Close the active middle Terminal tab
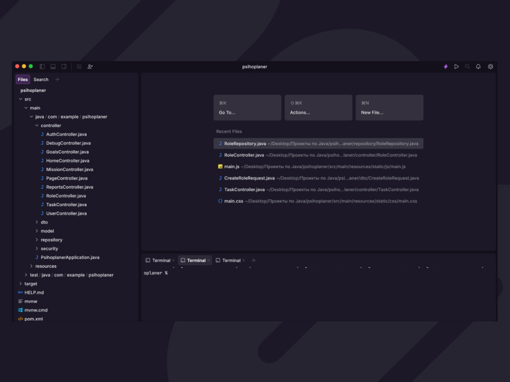This screenshot has width=510, height=382. [209, 260]
